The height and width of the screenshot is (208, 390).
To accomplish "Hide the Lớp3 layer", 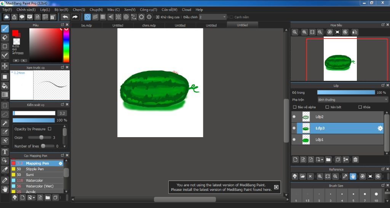I will tap(294, 128).
